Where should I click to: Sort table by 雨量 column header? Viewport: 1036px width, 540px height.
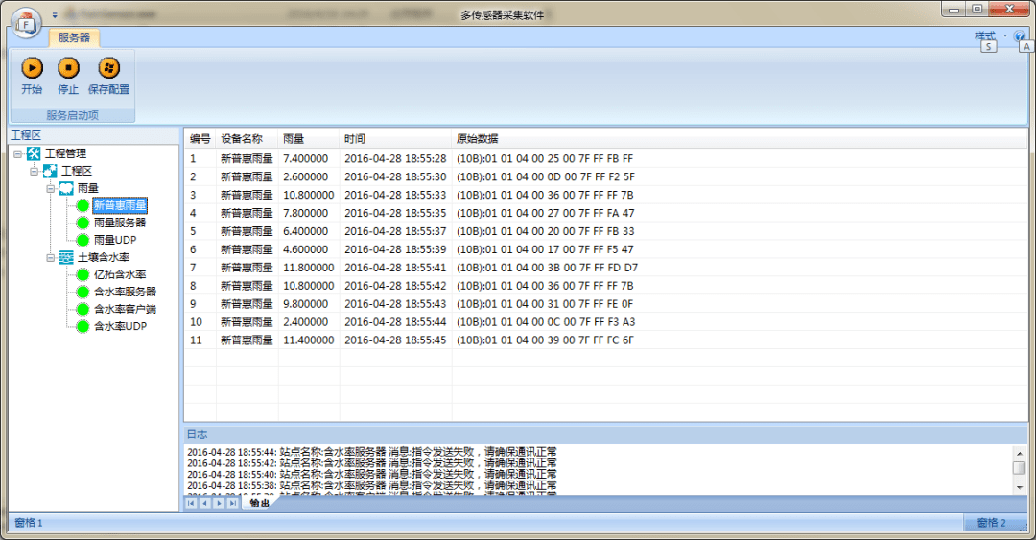294,139
